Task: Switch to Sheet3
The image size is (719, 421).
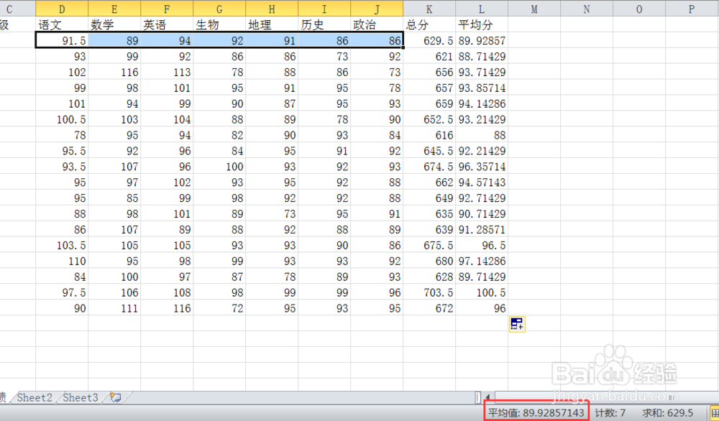Action: [79, 397]
